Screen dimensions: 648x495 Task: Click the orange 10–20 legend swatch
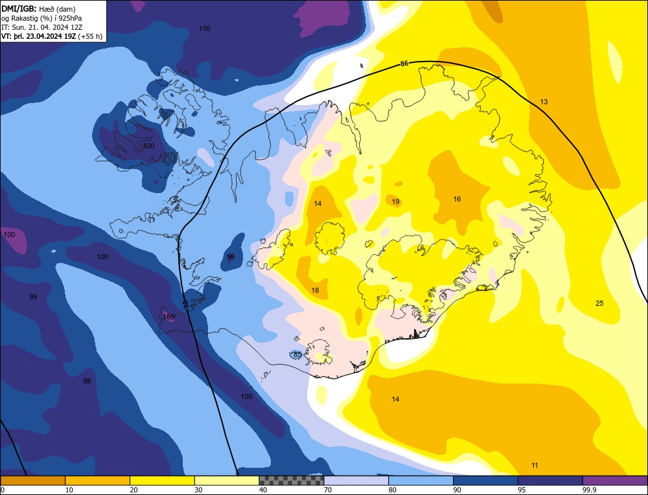pos(98,481)
